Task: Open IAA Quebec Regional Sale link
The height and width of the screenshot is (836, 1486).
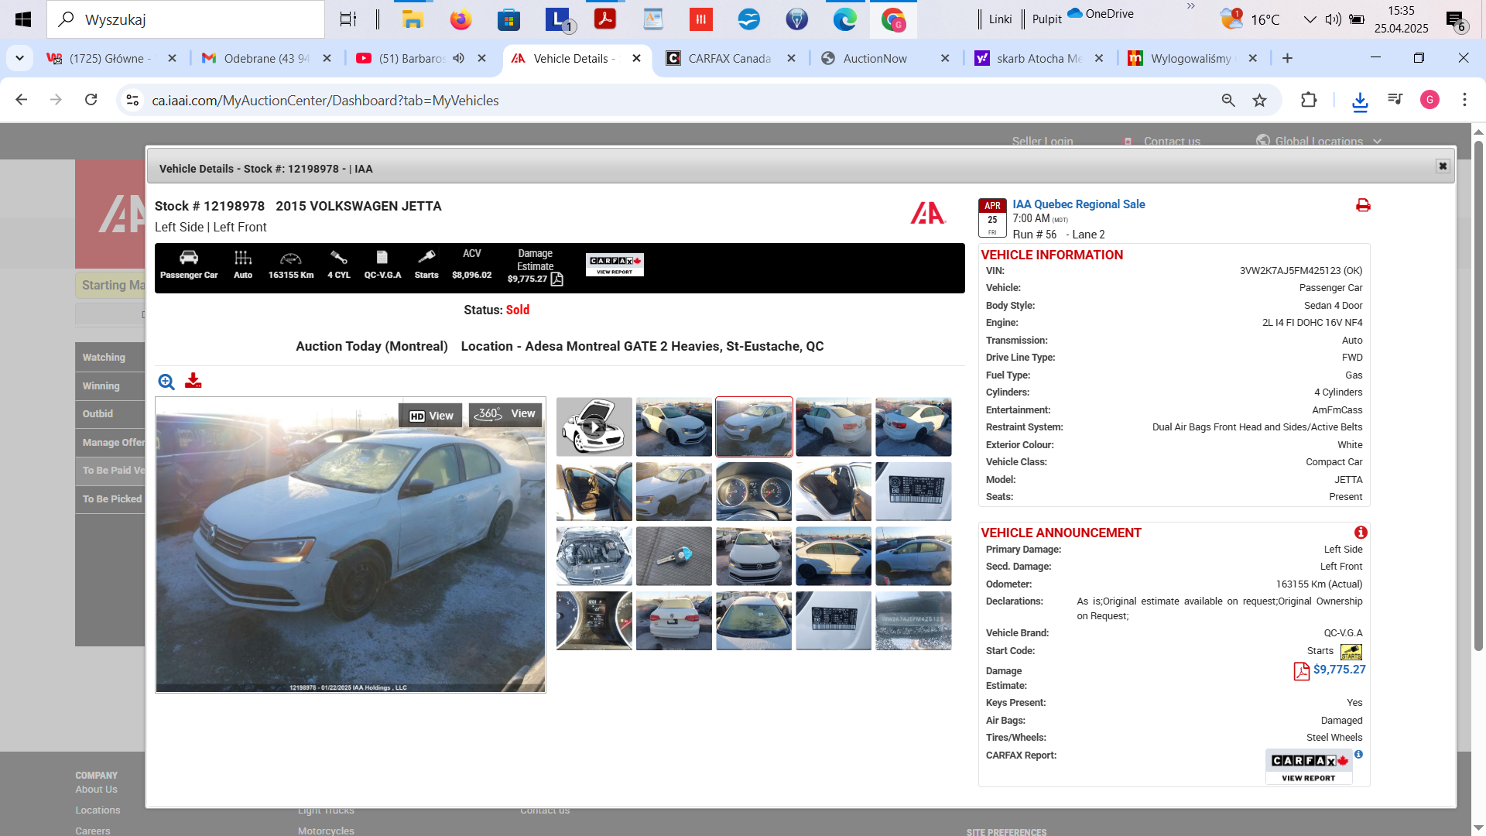Action: coord(1078,204)
